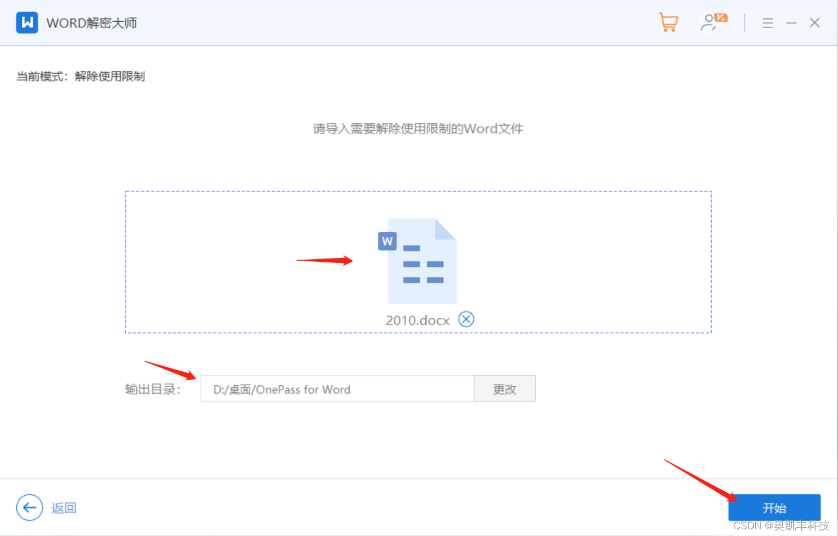The height and width of the screenshot is (536, 838).
Task: Click the output directory path field
Action: pos(337,389)
